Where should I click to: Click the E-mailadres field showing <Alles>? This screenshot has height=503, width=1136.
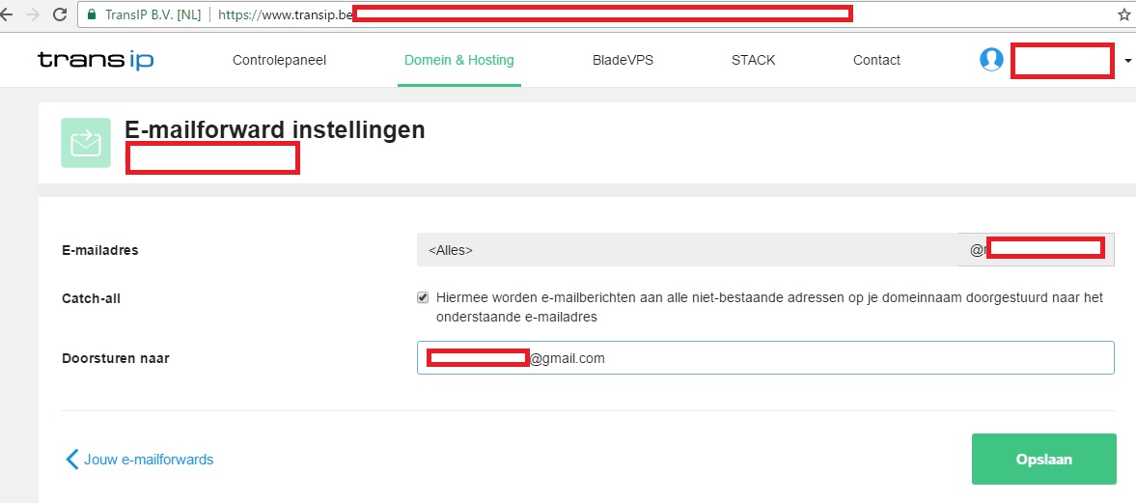[x=685, y=250]
